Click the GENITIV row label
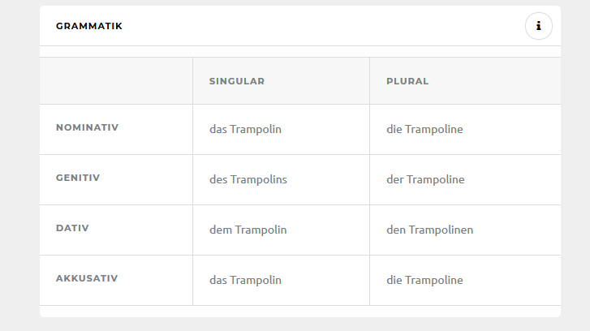Viewport: 590px width, 331px height. click(78, 178)
